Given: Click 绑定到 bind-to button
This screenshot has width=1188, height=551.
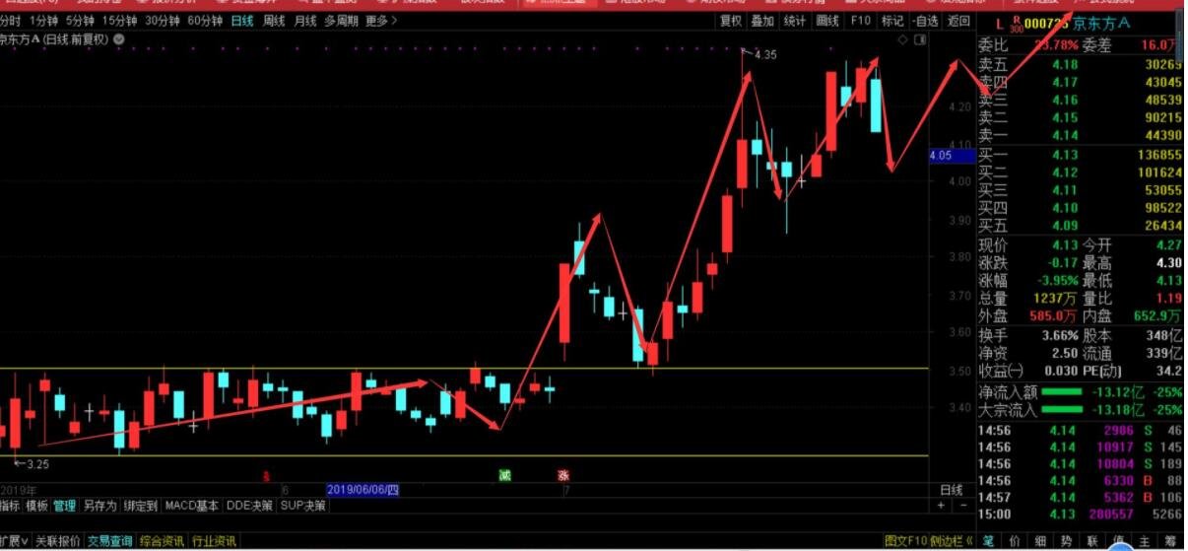Looking at the screenshot, I should pyautogui.click(x=140, y=506).
